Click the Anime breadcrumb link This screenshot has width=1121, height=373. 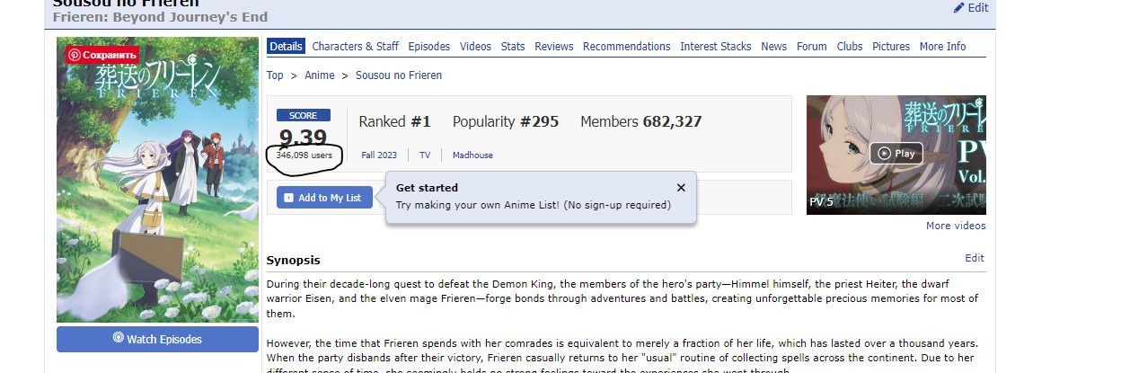(319, 75)
